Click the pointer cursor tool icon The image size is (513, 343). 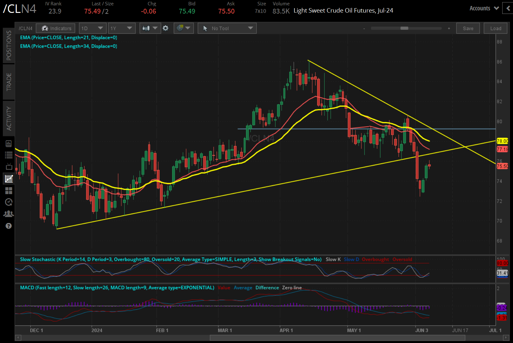(205, 29)
